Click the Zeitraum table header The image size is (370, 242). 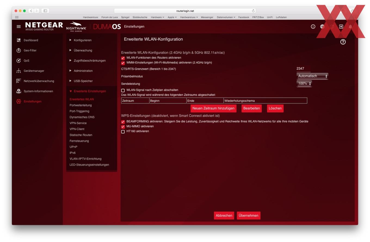point(135,101)
